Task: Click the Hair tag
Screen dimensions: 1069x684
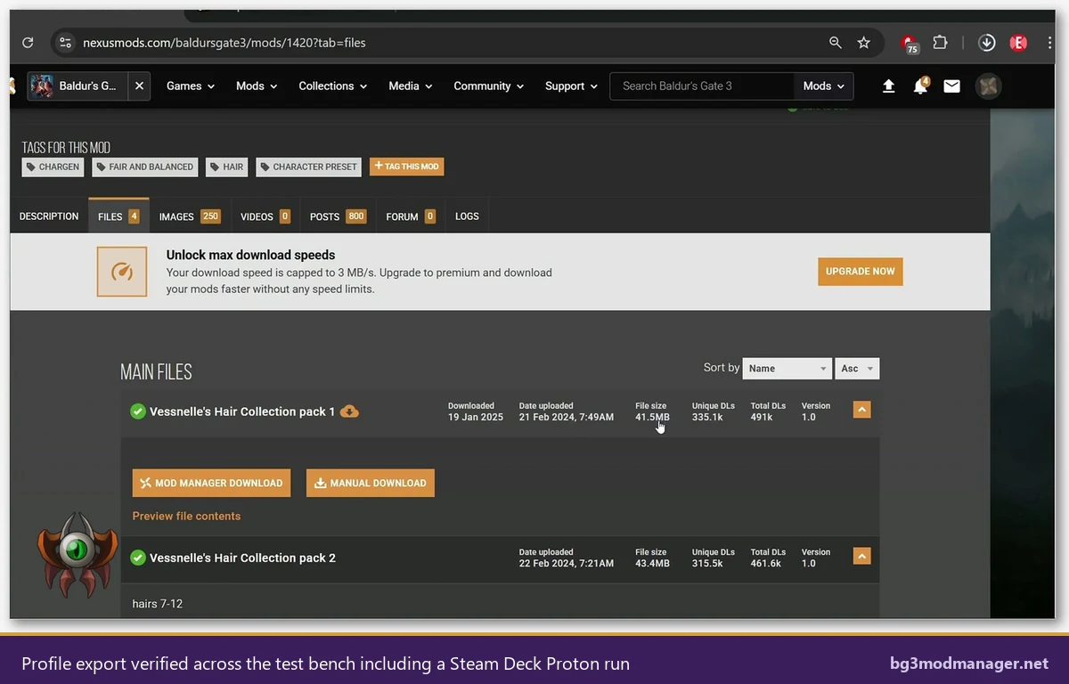Action: click(x=227, y=167)
